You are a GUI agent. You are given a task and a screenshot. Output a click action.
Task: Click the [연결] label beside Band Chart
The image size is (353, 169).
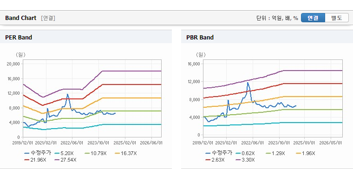[48, 18]
